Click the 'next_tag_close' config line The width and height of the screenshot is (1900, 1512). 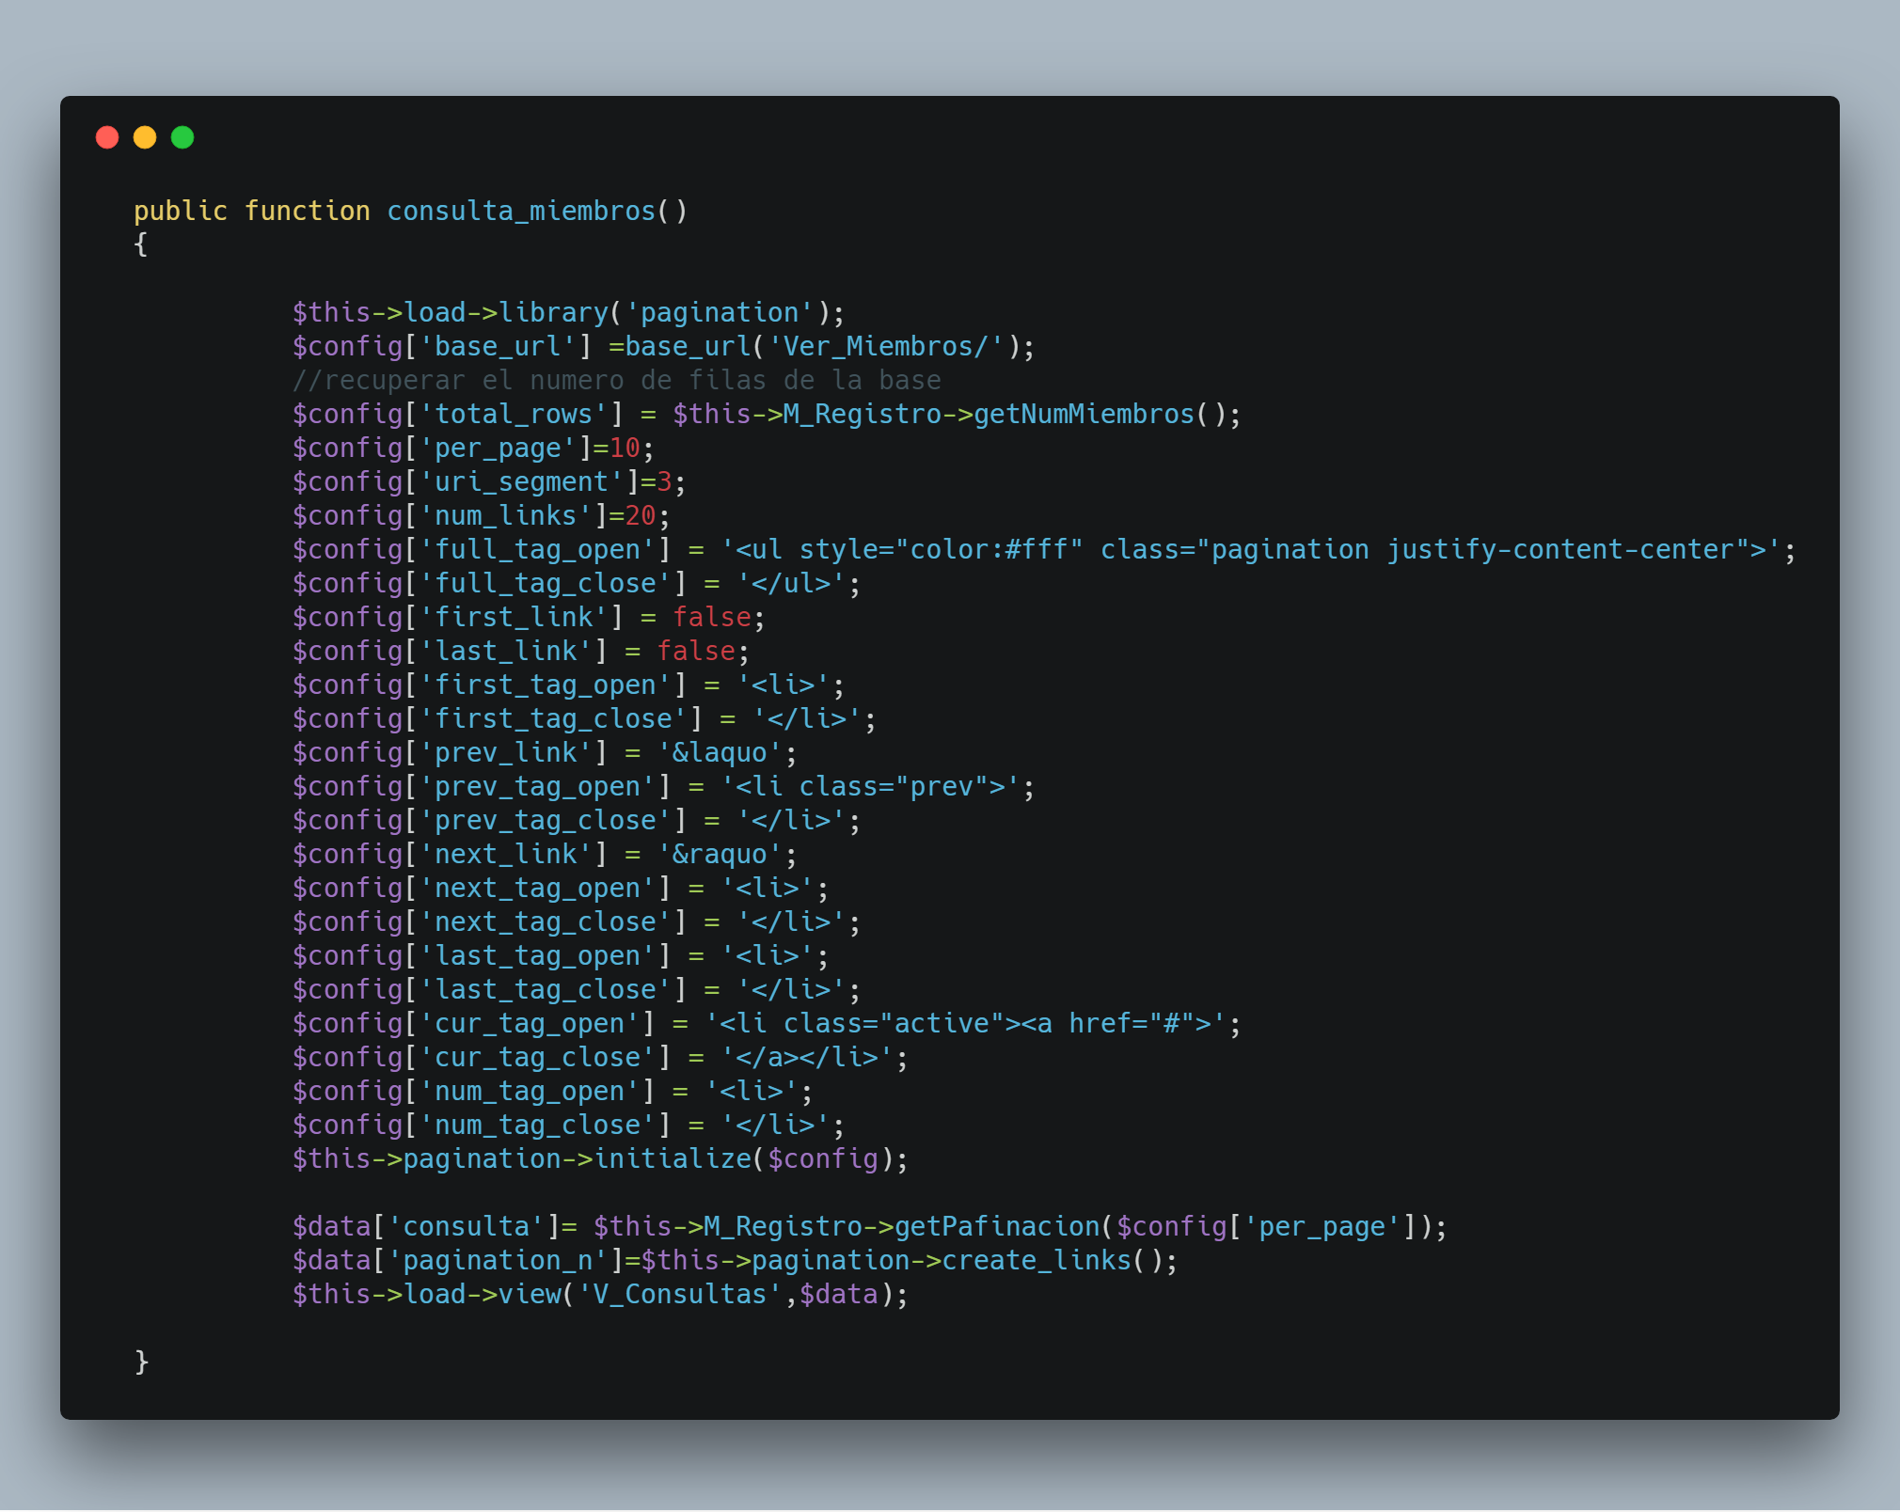tap(576, 921)
